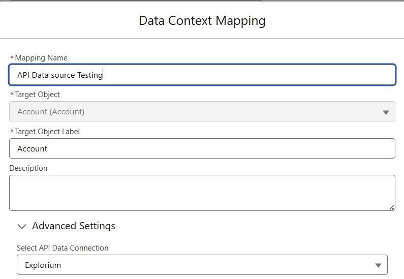Collapse the Advanced Settings chevron
The width and height of the screenshot is (404, 279).
21,226
